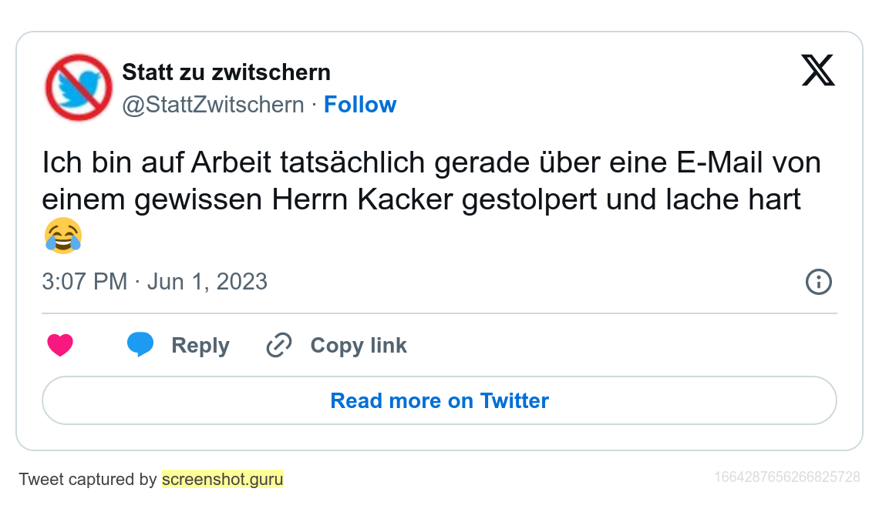Click the laughing crying emoji

tap(63, 236)
